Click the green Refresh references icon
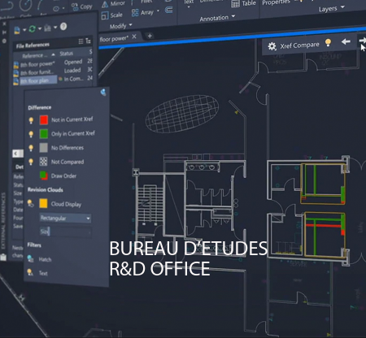This screenshot has width=366, height=338. pyautogui.click(x=33, y=28)
